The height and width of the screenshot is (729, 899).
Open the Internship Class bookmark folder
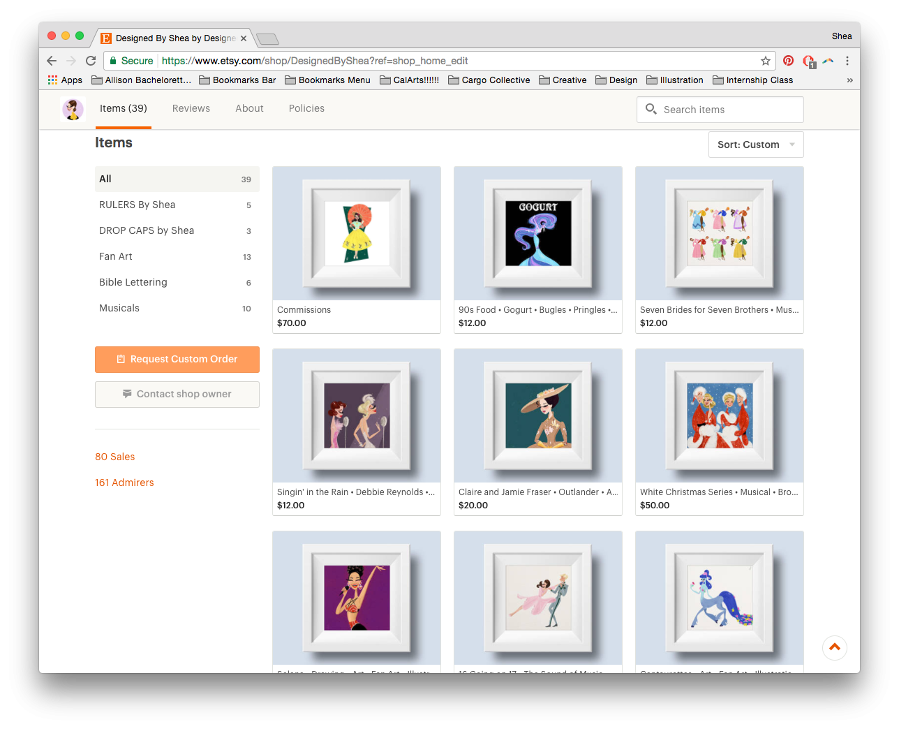pos(753,80)
